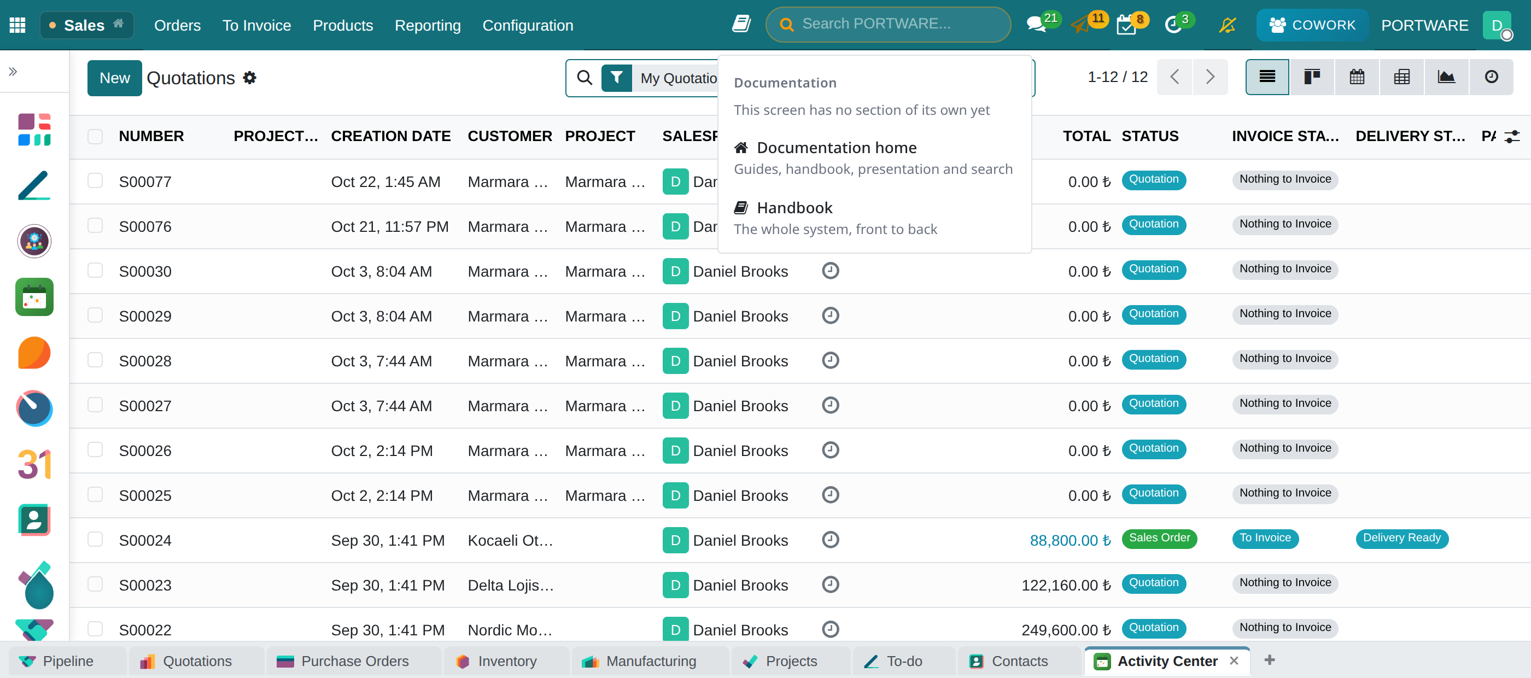Screen dimensions: 1531x678
Task: Open optional columns adjust icon
Action: (1511, 137)
